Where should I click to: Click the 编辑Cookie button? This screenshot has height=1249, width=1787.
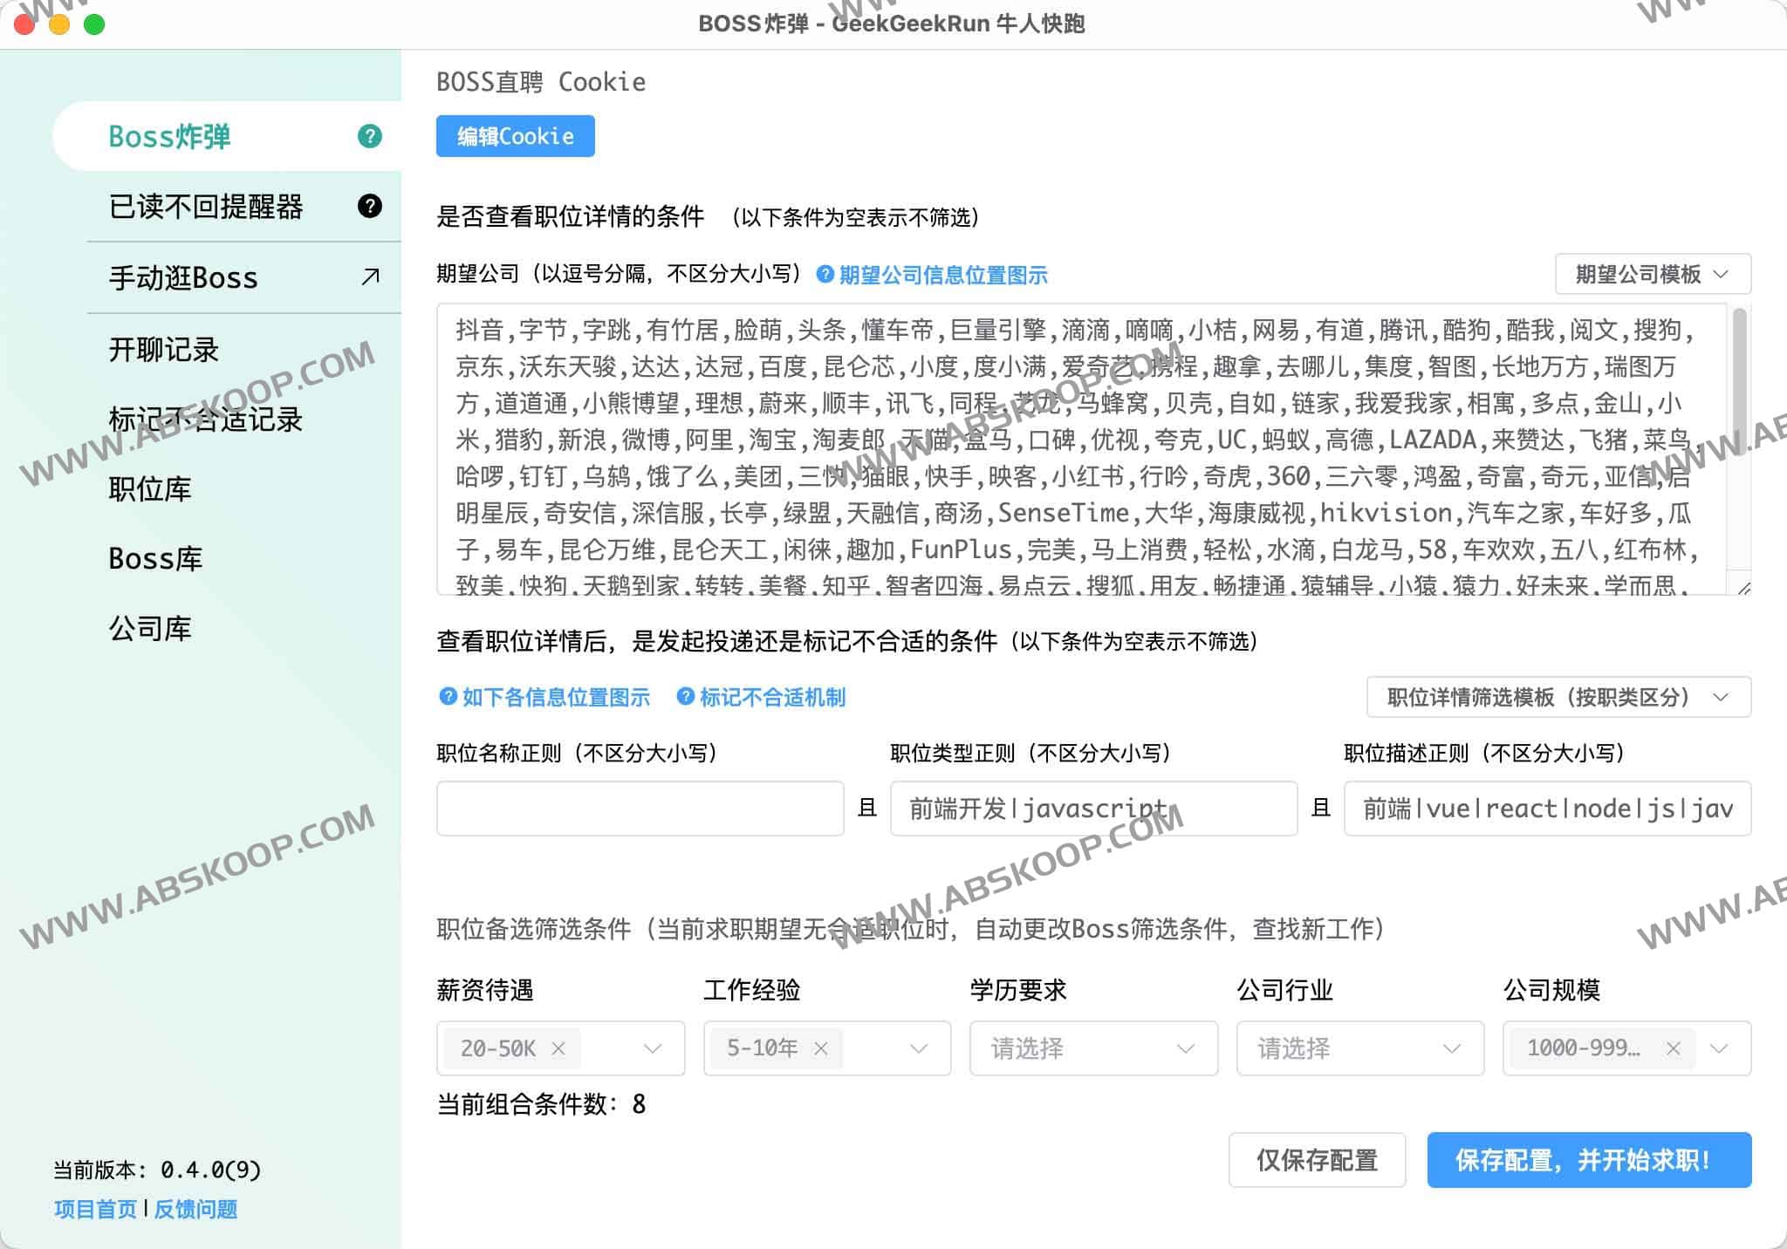point(514,136)
